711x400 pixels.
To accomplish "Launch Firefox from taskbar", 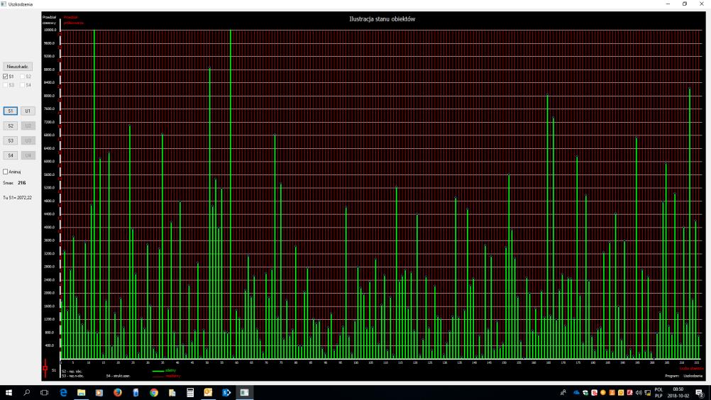I will [x=118, y=392].
